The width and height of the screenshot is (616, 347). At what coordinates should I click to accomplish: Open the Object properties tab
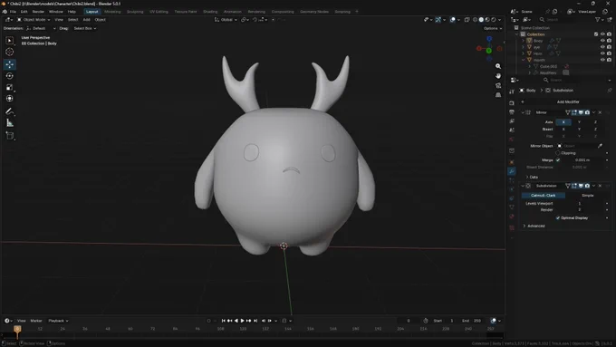click(x=512, y=162)
